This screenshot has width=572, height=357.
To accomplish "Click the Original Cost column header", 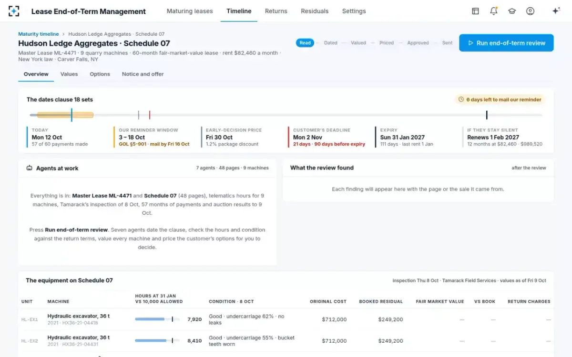I will (x=328, y=301).
